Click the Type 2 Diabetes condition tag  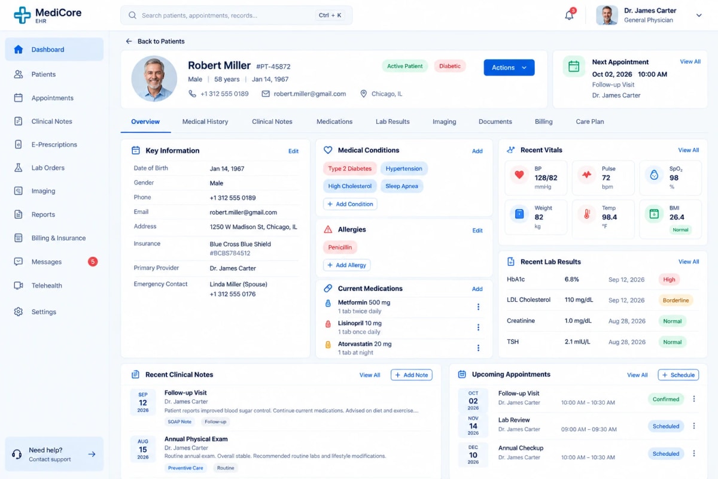pyautogui.click(x=350, y=169)
